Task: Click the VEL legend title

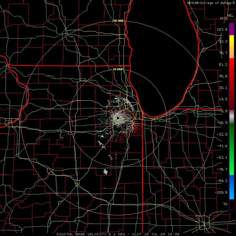Action: (x=230, y=16)
